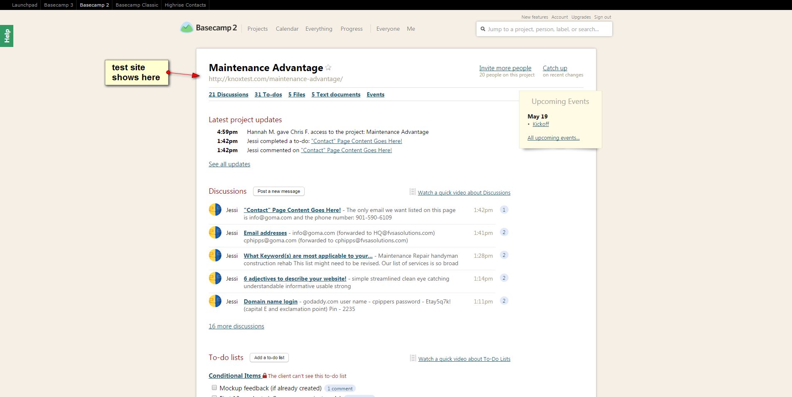Open the Upgrades link
Image resolution: width=792 pixels, height=397 pixels.
coord(581,17)
